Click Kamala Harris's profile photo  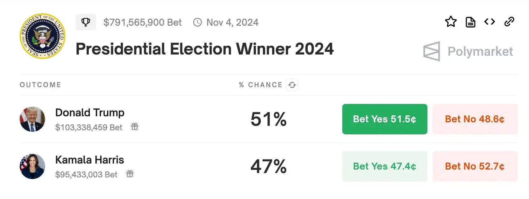[x=32, y=166]
